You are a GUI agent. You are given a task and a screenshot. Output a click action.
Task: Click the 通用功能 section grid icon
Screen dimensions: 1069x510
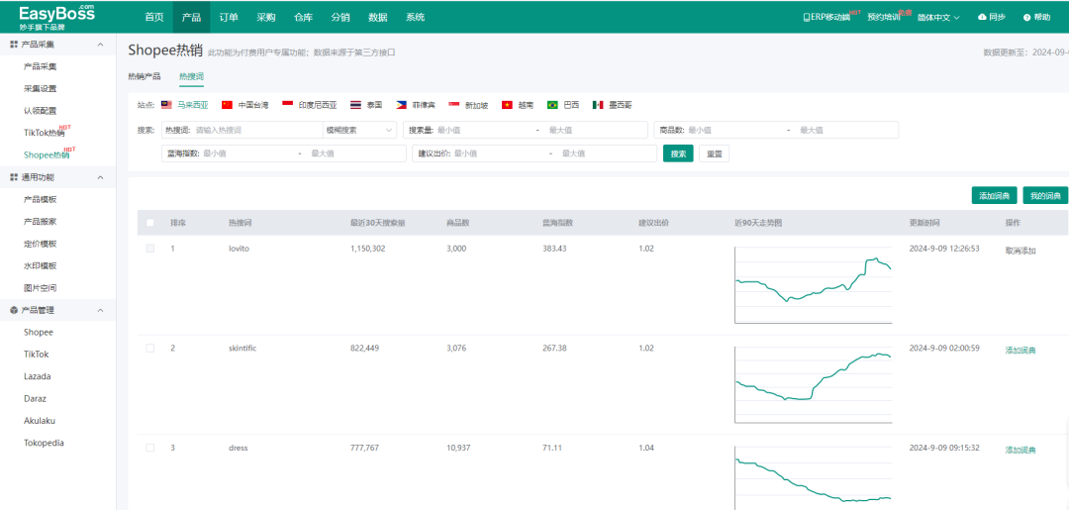point(14,177)
